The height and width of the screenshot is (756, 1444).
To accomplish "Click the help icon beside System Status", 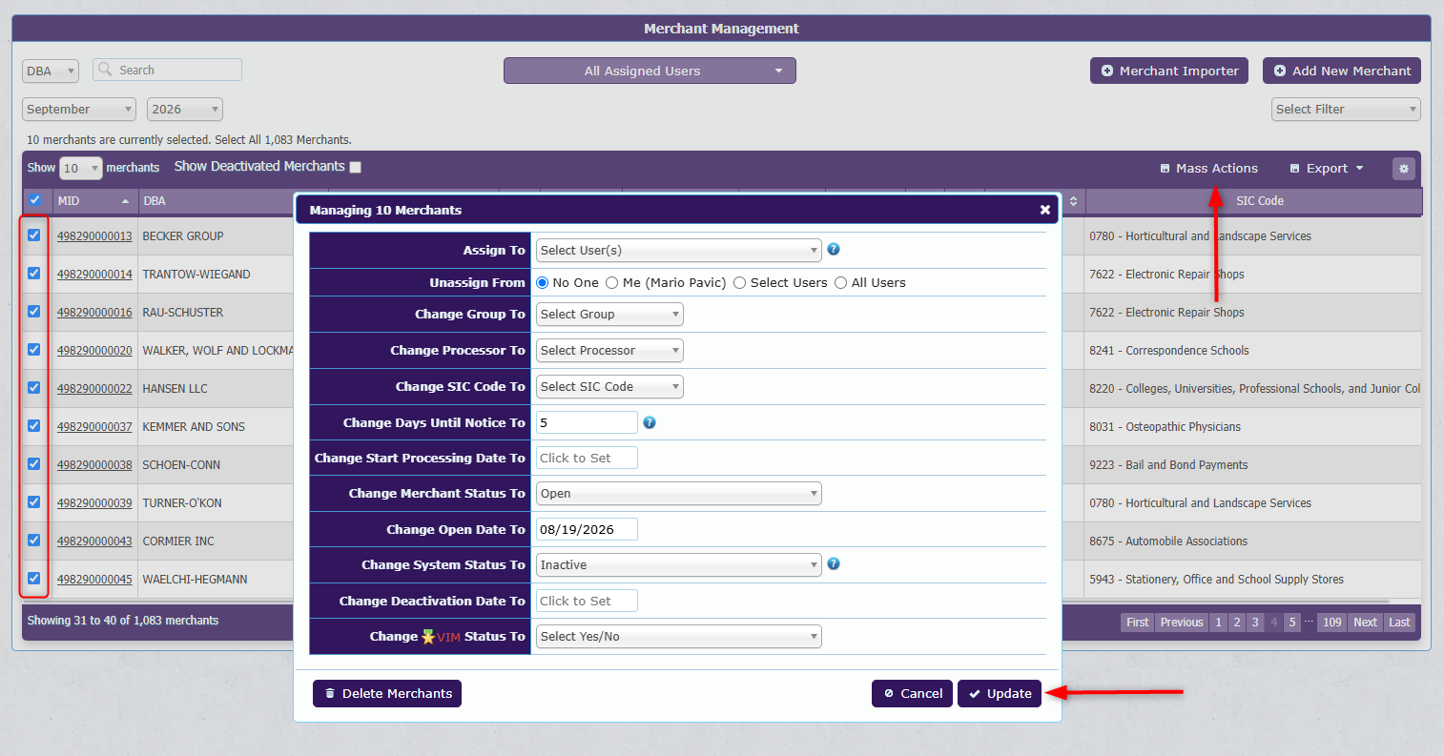I will (834, 563).
